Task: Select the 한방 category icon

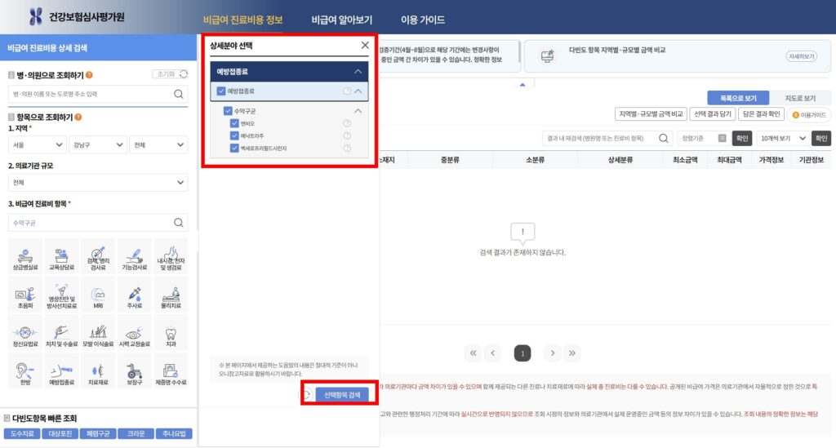Action: point(25,373)
